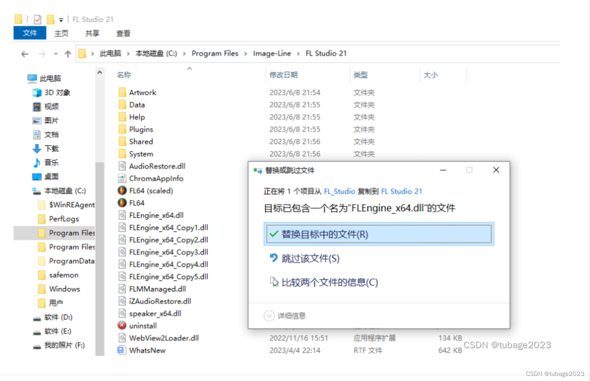Click the 此电脑 icon in the sidebar
Screen dimensions: 590x381
click(32, 78)
